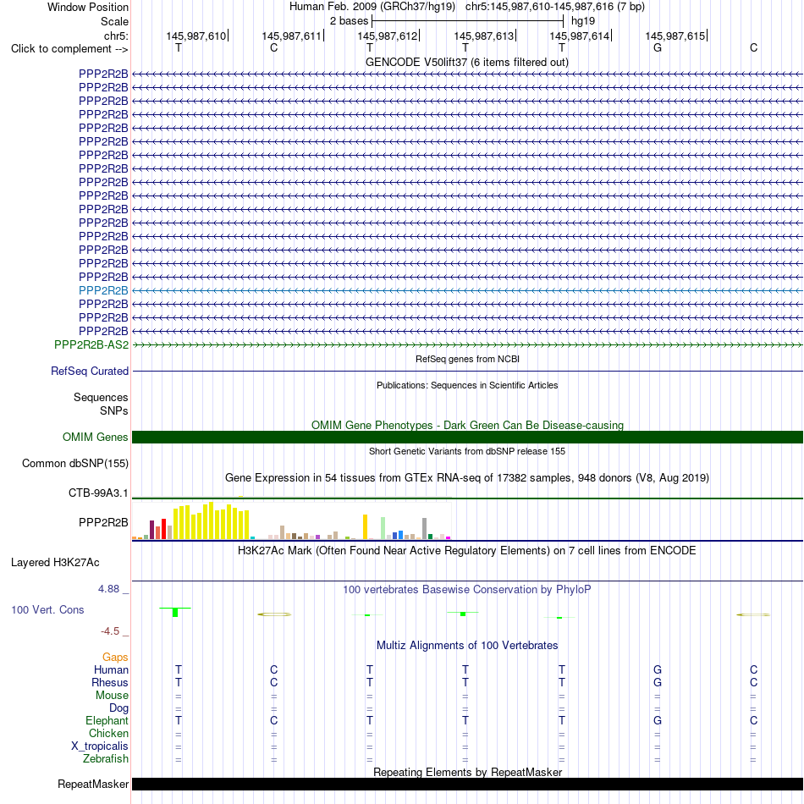
Task: Open the GTEx Gene Expression track title
Action: tap(467, 478)
